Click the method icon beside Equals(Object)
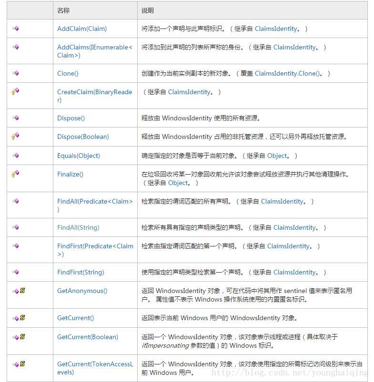Image resolution: width=374 pixels, height=382 pixels. point(16,156)
